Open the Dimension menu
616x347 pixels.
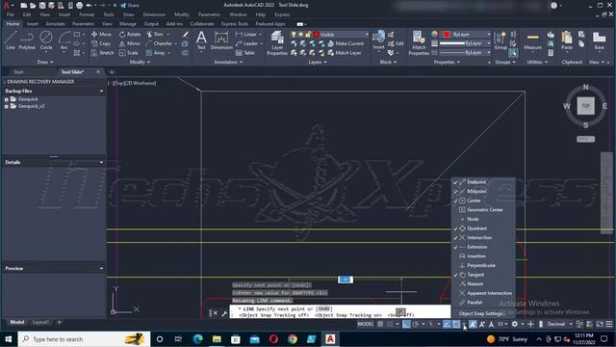coord(154,14)
